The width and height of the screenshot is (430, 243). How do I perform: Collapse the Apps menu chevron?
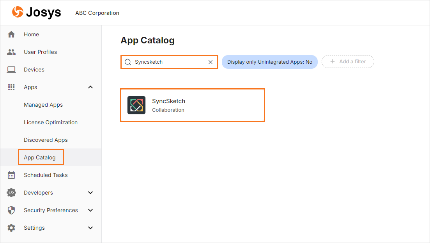click(90, 87)
